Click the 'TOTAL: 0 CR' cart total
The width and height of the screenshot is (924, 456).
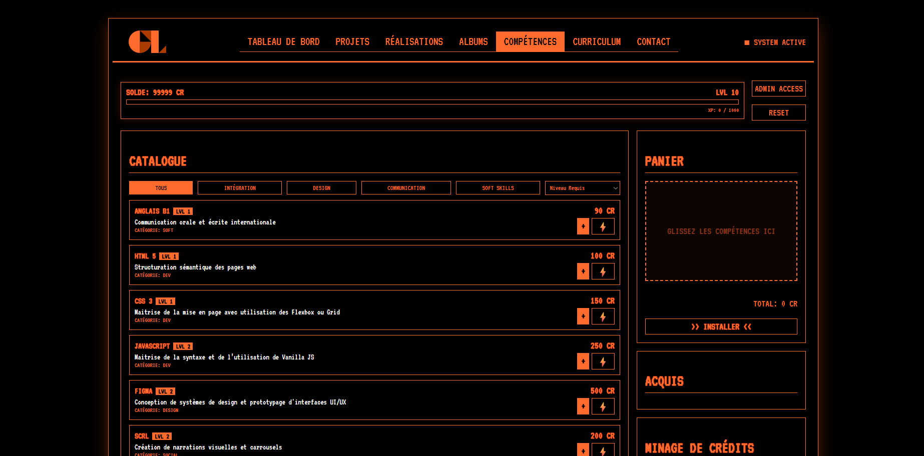point(775,304)
